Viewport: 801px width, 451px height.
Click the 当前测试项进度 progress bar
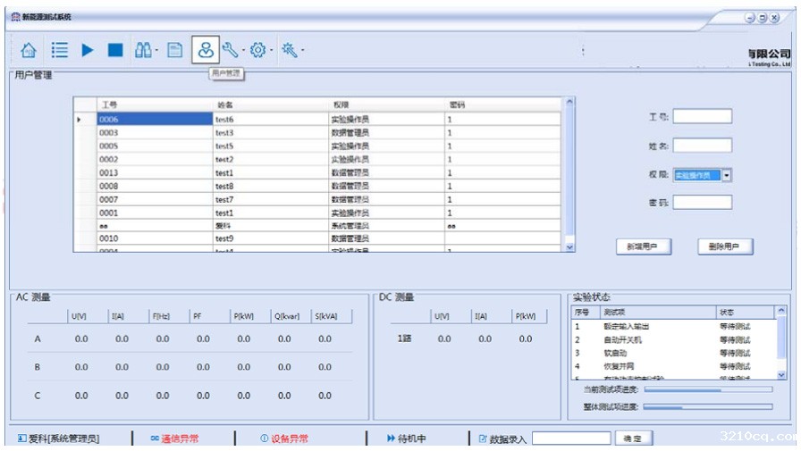[x=709, y=389]
